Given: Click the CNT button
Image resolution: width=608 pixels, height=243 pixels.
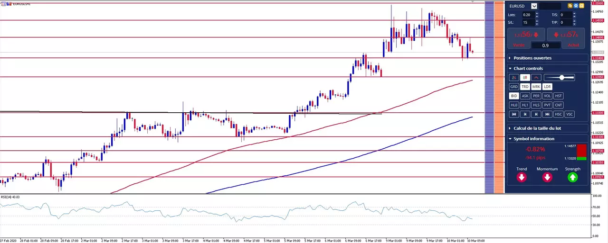Looking at the screenshot, I should point(559,105).
